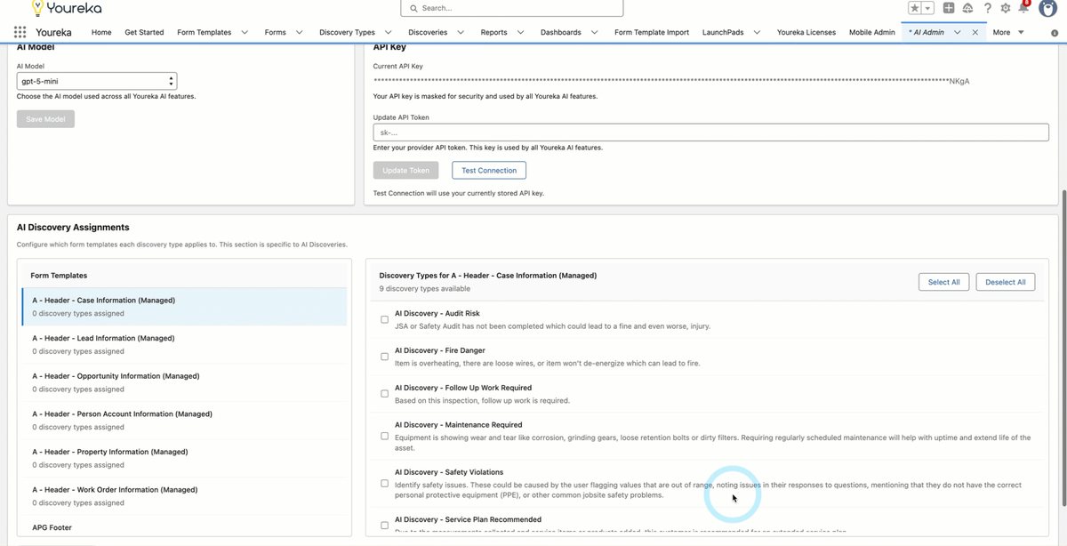
Task: Focus the global Search field
Action: pyautogui.click(x=512, y=8)
